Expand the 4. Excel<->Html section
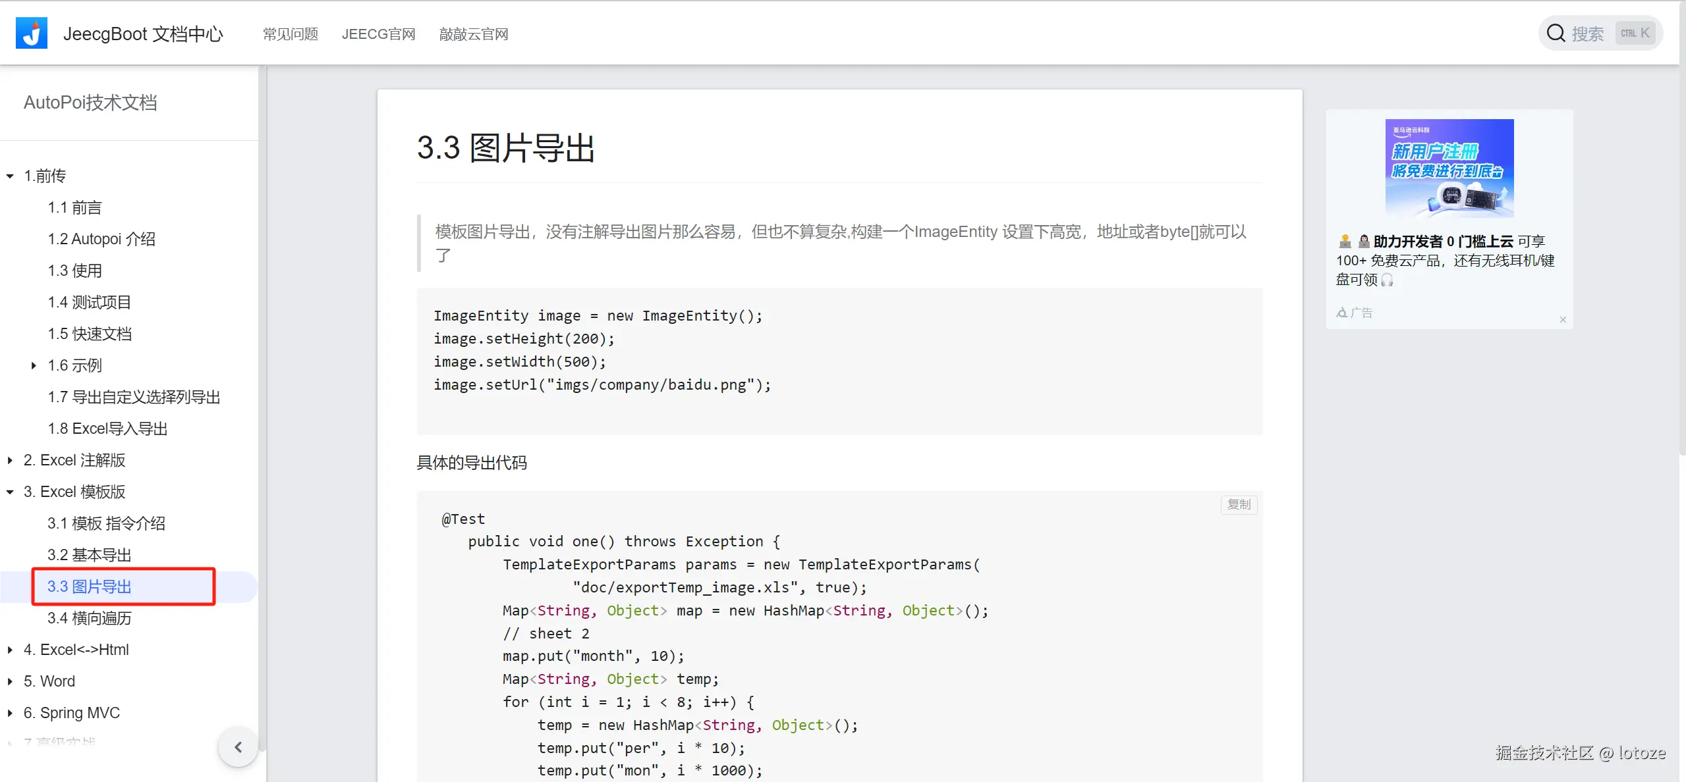 point(10,650)
